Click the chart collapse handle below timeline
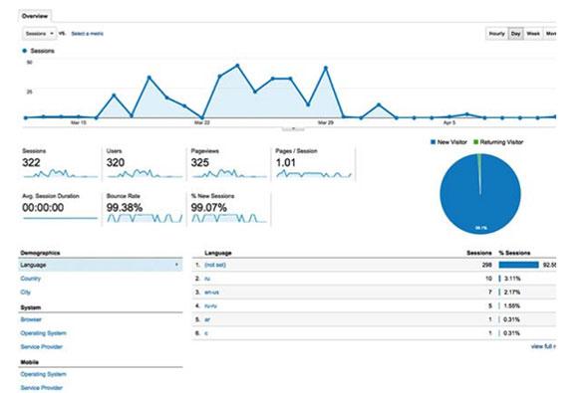 pos(293,129)
